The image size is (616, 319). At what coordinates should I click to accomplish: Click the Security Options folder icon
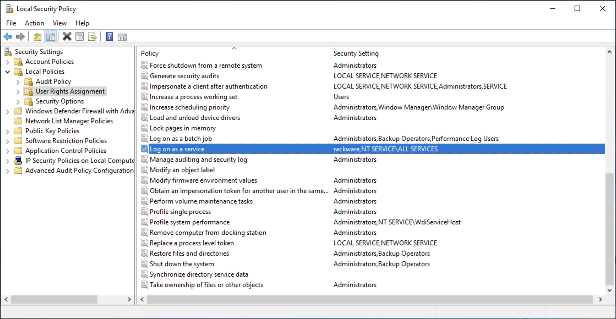tap(29, 101)
